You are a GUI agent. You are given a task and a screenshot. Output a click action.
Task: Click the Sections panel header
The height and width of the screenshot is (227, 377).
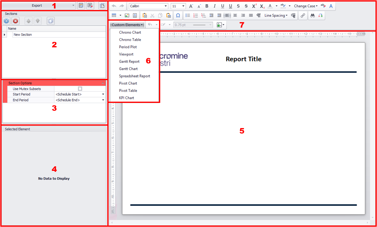pos(54,14)
